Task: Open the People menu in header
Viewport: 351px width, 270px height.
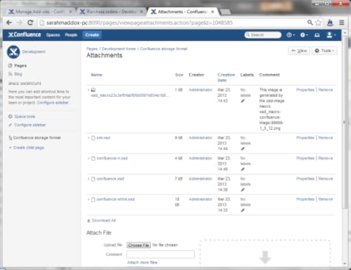Action: pyautogui.click(x=71, y=35)
